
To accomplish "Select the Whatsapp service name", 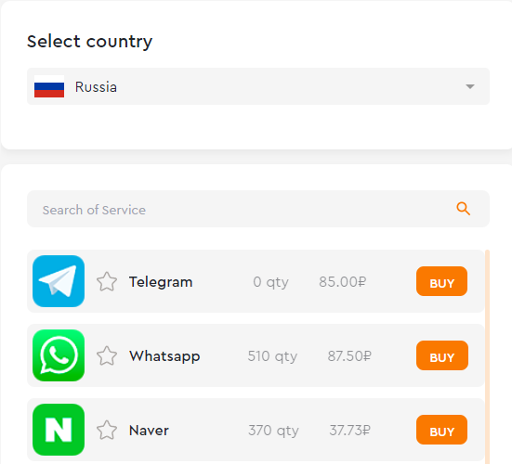I will tap(164, 356).
